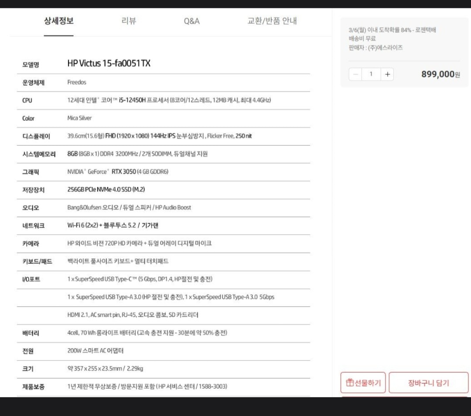
Task: Click the 배송비 무료 shipping text
Action: pos(362,38)
